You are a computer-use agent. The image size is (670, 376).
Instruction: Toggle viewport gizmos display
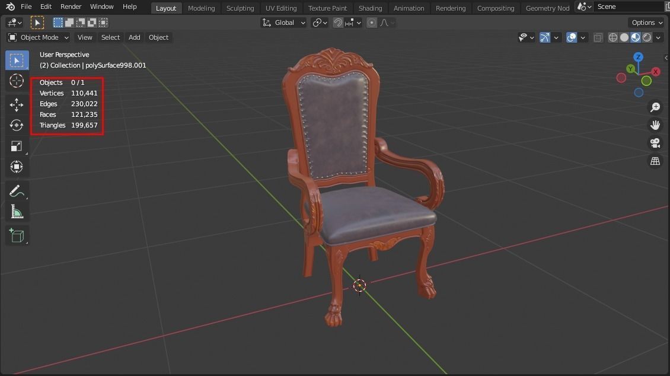click(545, 37)
